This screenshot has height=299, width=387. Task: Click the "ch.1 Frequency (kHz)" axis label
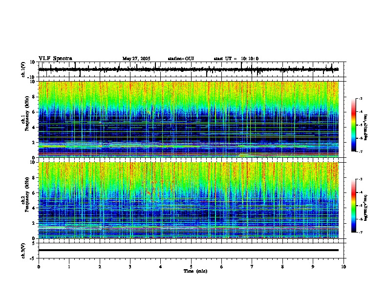coord(26,114)
